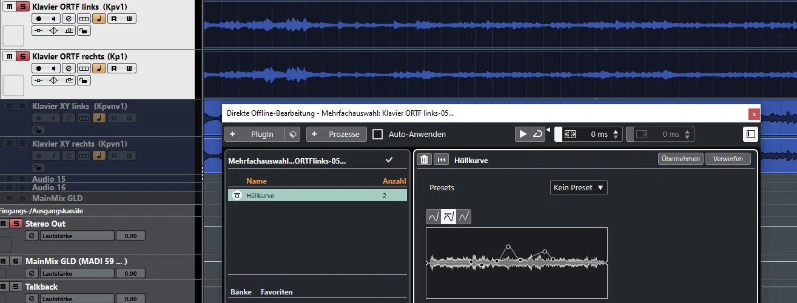797x303 pixels.
Task: Toggle monitor speaker on Klavier ORTF links
Action: pyautogui.click(x=54, y=19)
